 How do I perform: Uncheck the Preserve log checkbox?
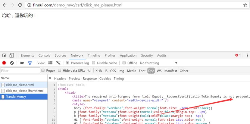pyautogui.click(x=67, y=63)
